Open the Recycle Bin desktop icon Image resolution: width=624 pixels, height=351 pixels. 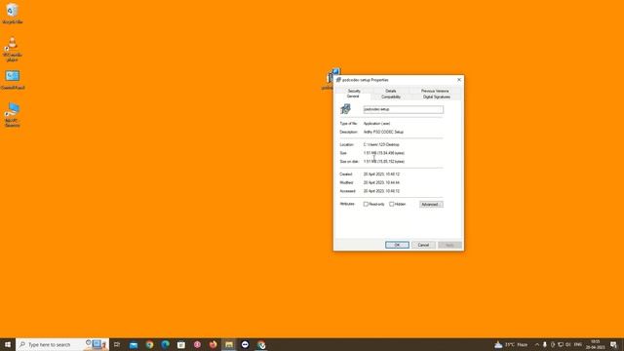(13, 14)
